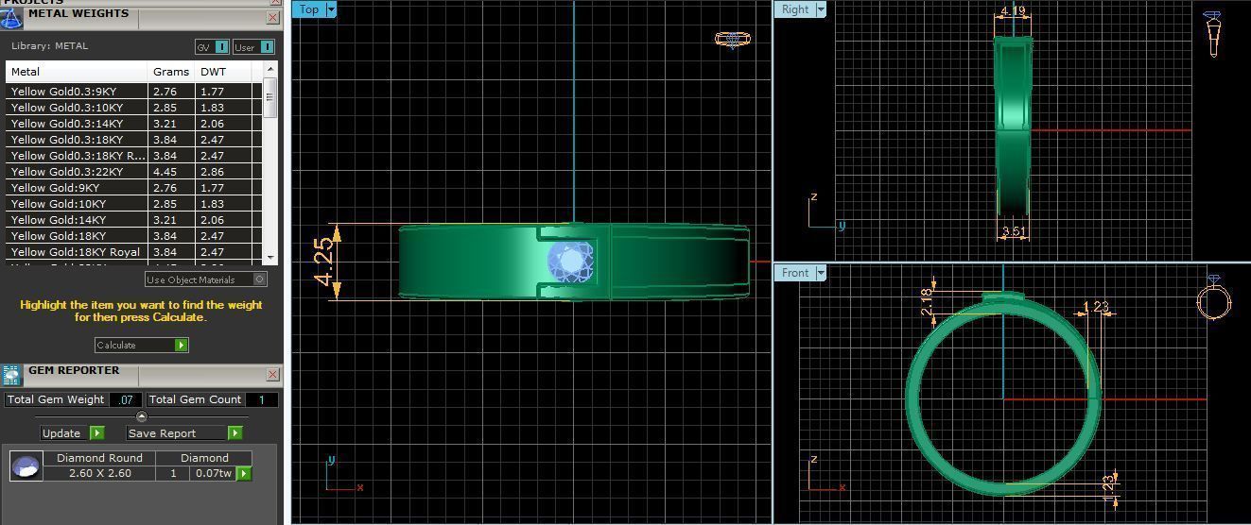Toggle the GV library switch
This screenshot has height=525, width=1251.
pyautogui.click(x=213, y=47)
